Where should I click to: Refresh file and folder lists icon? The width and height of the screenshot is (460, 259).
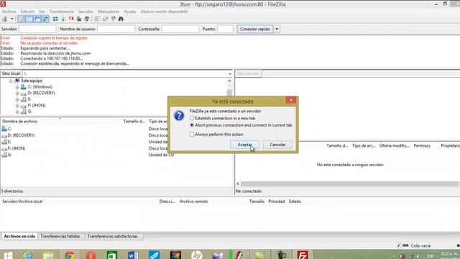(55, 19)
